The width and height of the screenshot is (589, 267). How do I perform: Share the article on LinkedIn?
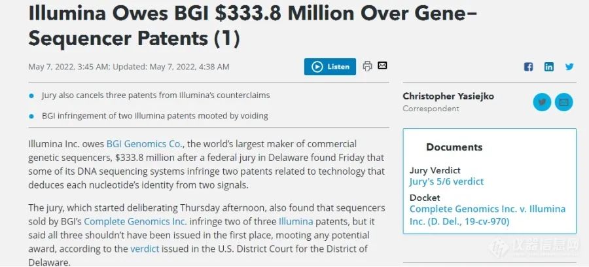(x=549, y=67)
